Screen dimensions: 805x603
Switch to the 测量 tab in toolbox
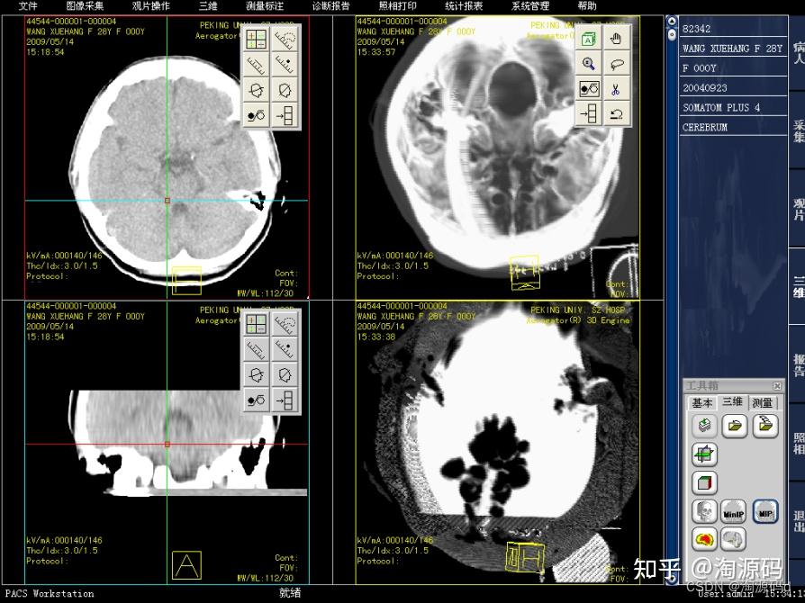click(763, 403)
